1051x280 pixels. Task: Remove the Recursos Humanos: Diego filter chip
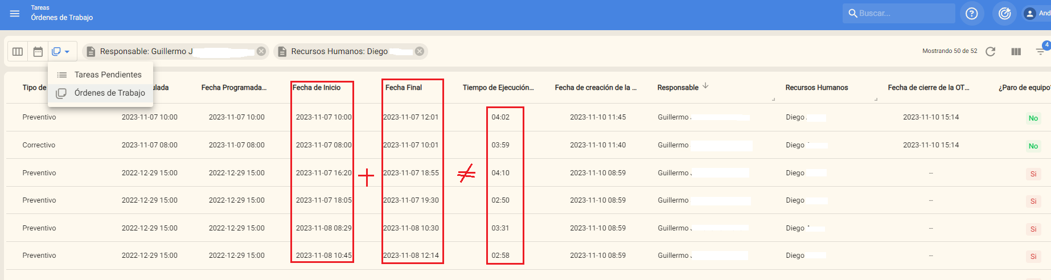tap(420, 51)
